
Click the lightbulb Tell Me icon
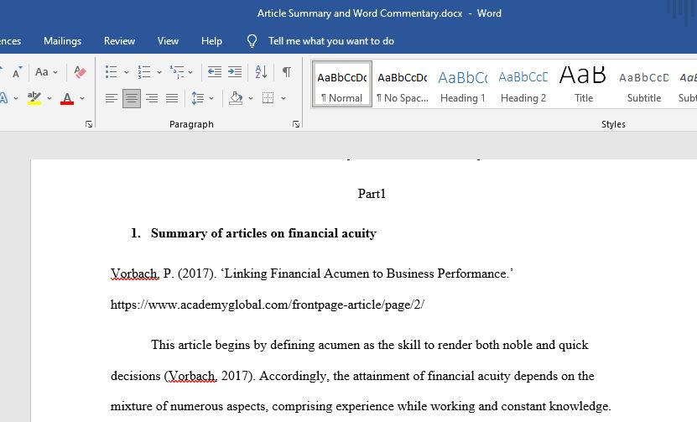point(252,41)
